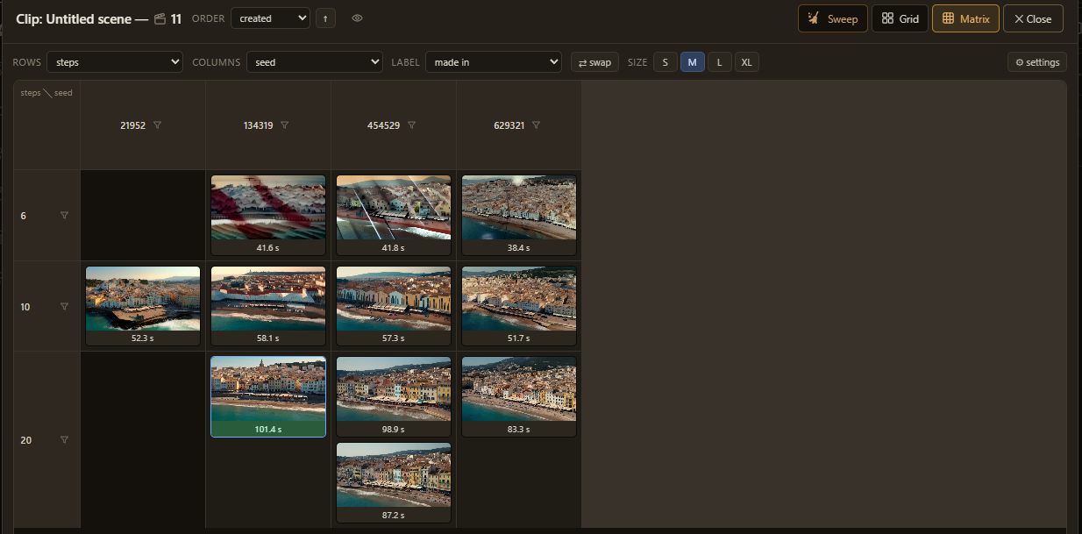Click the clapperboard clip count icon
This screenshot has width=1082, height=534.
[160, 18]
